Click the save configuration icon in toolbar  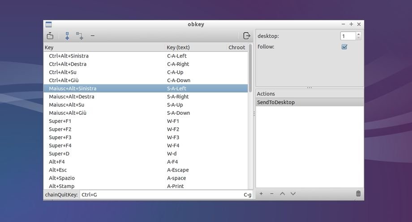(50, 36)
